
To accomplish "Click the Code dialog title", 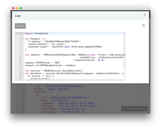I will tap(18, 16).
